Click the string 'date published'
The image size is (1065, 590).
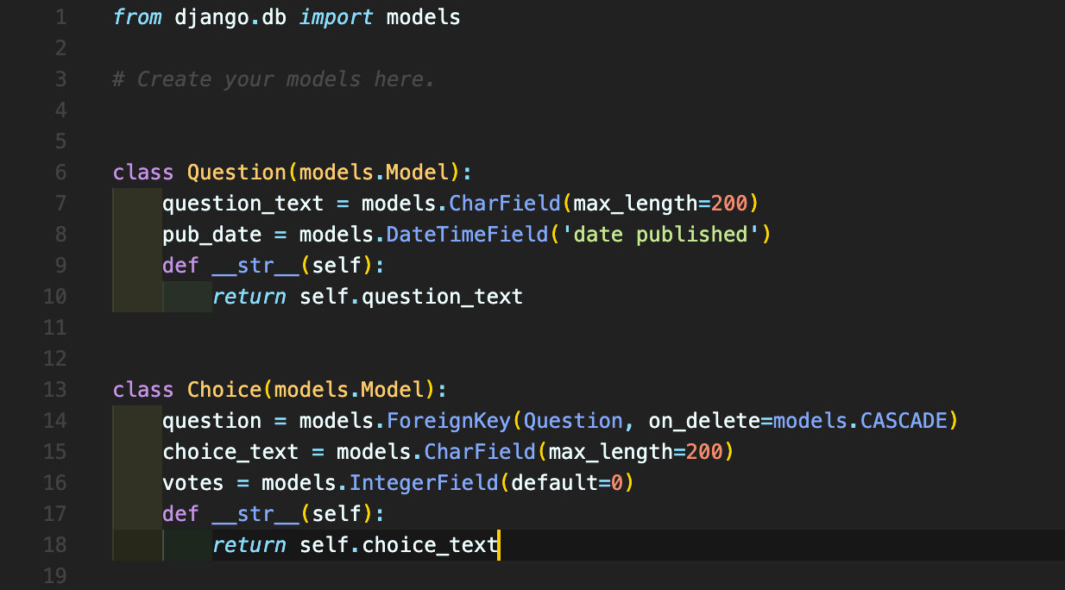pos(660,235)
